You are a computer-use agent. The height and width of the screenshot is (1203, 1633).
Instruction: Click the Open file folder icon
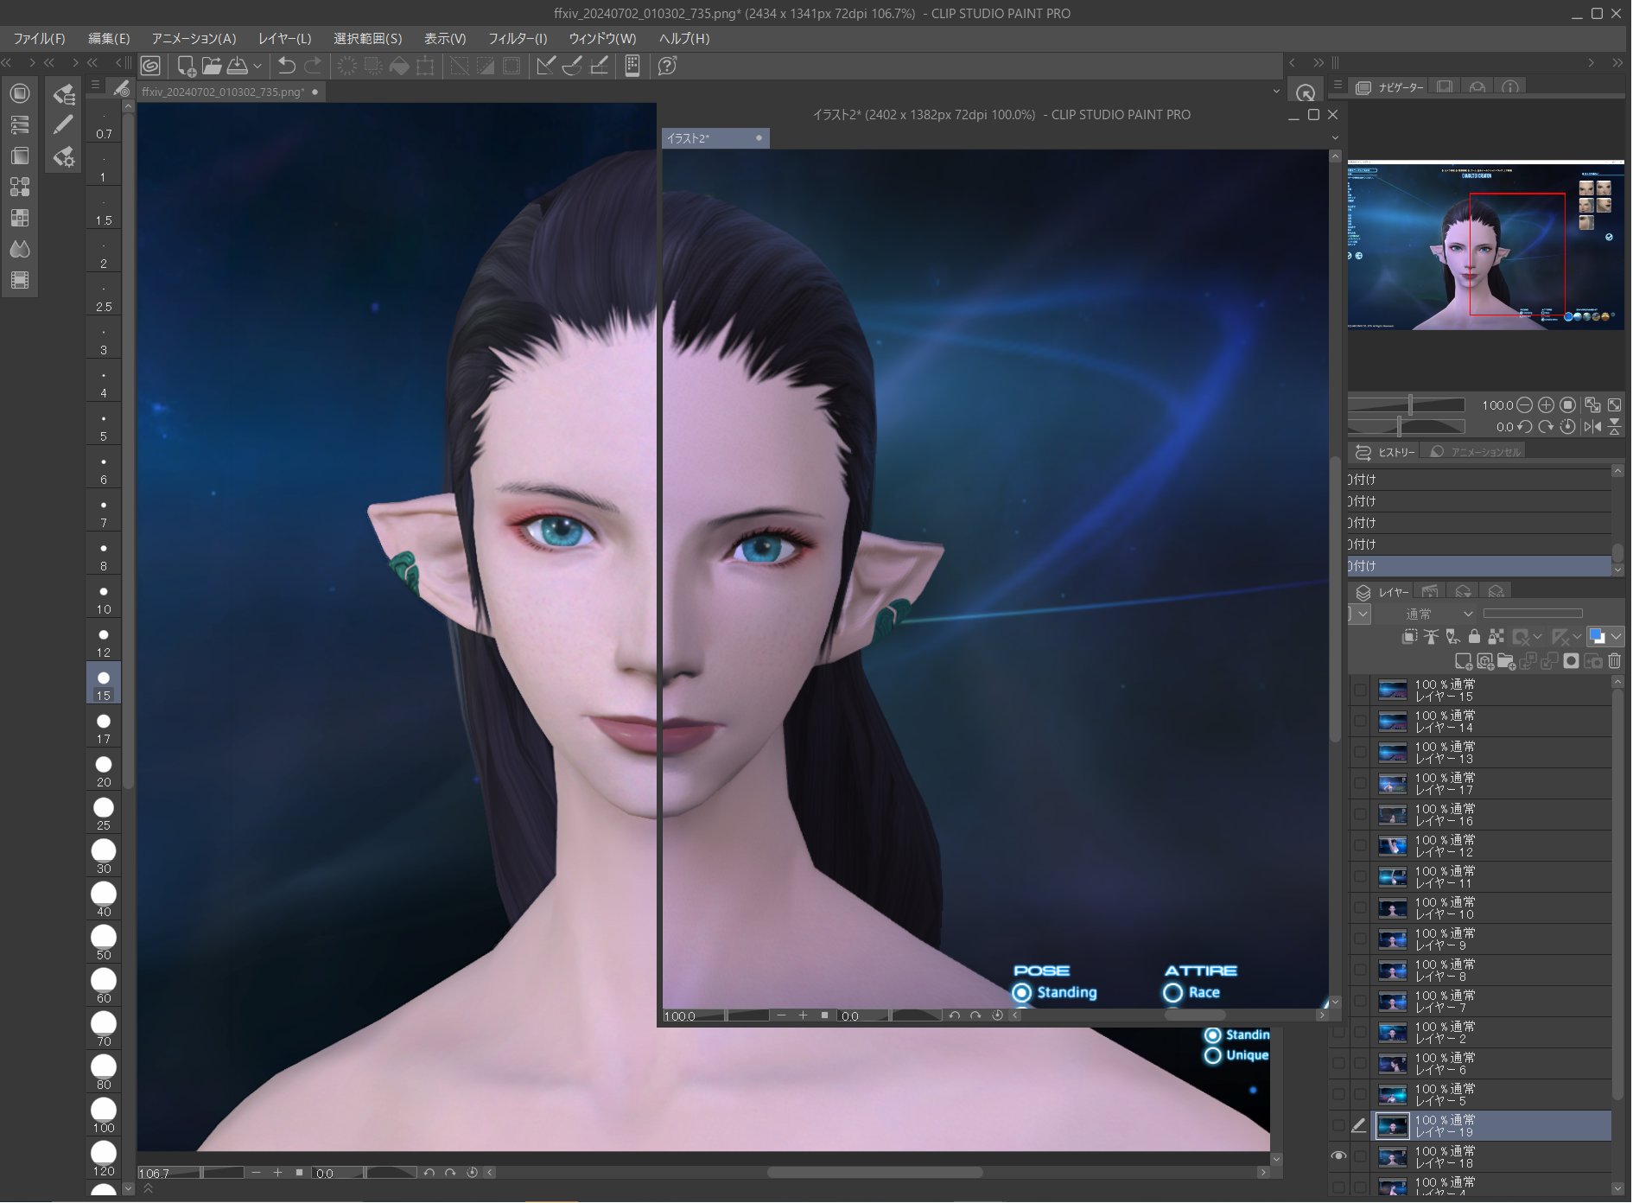[212, 66]
